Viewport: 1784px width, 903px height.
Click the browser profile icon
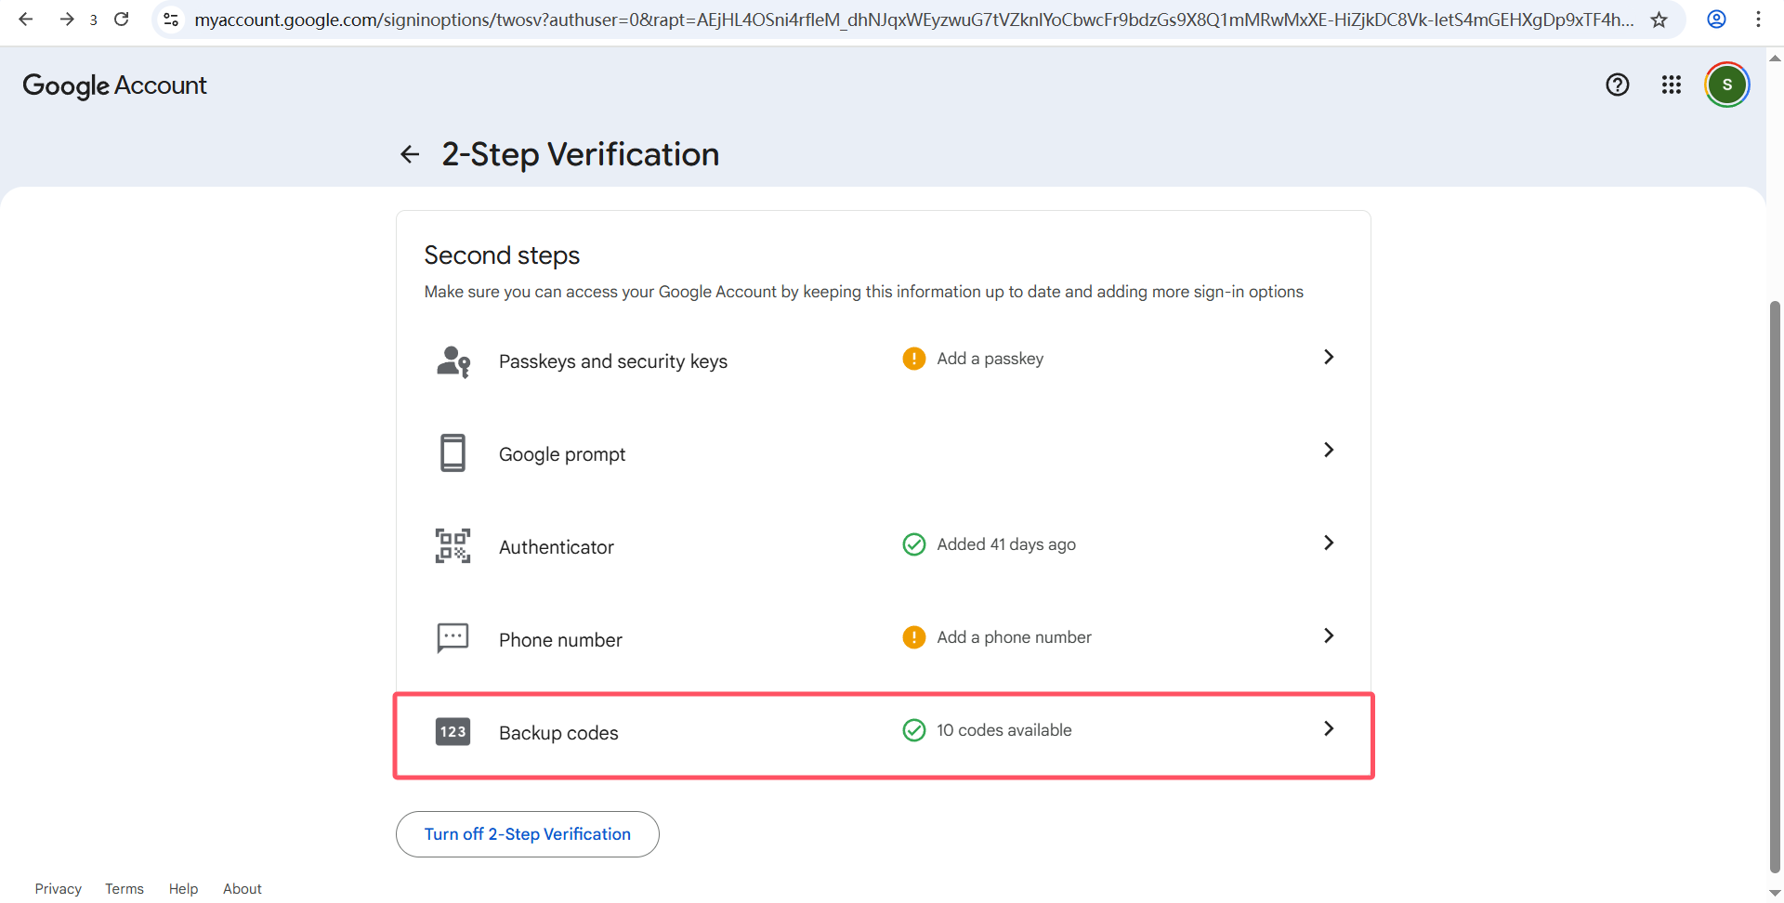point(1716,20)
